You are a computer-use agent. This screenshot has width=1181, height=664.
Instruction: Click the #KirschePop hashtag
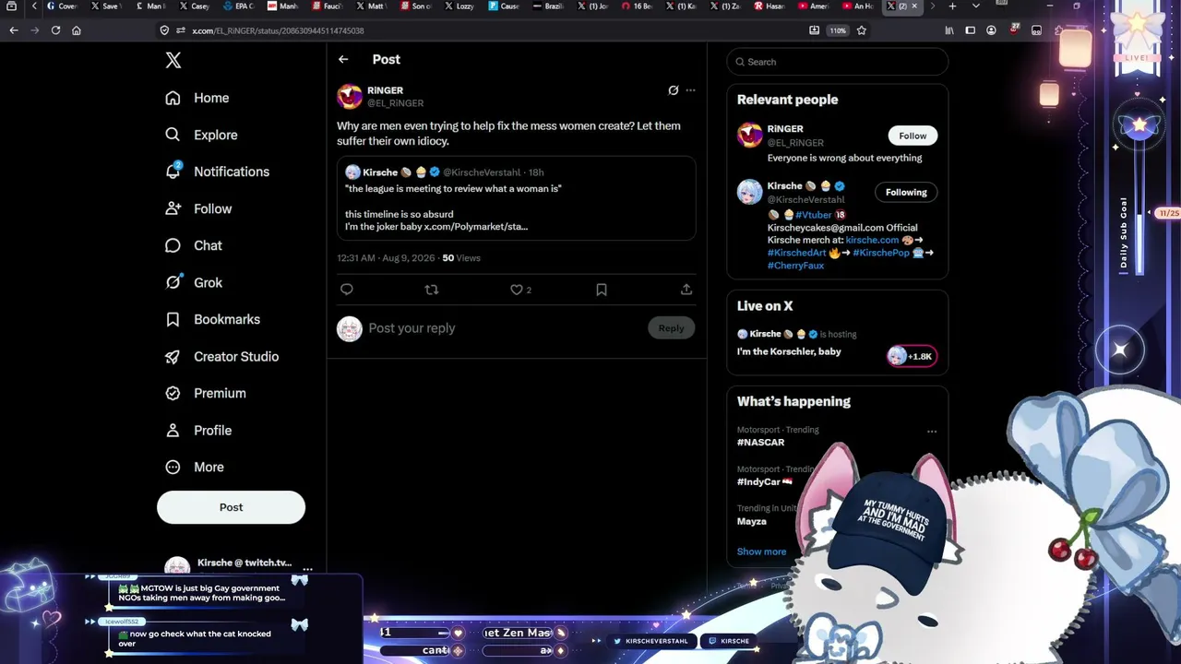pyautogui.click(x=881, y=253)
